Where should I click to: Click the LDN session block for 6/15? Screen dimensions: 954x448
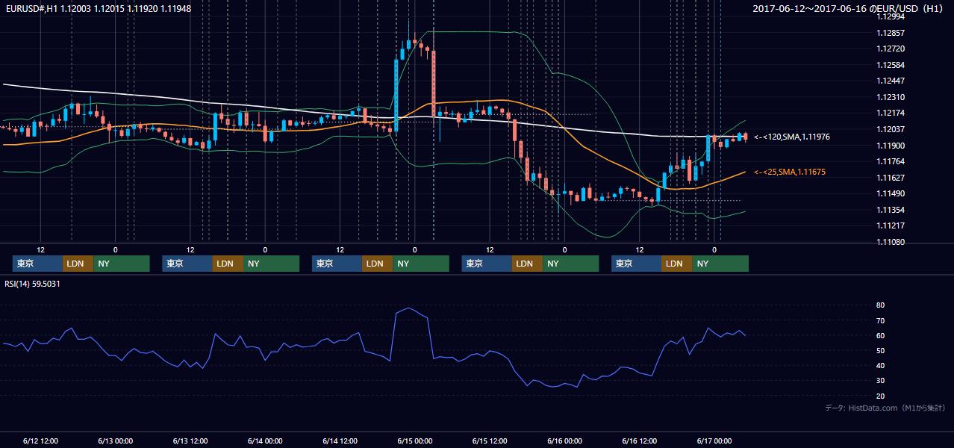tap(528, 264)
